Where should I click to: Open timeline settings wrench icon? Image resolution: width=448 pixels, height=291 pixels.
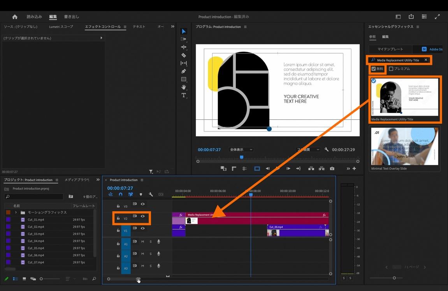(x=151, y=194)
